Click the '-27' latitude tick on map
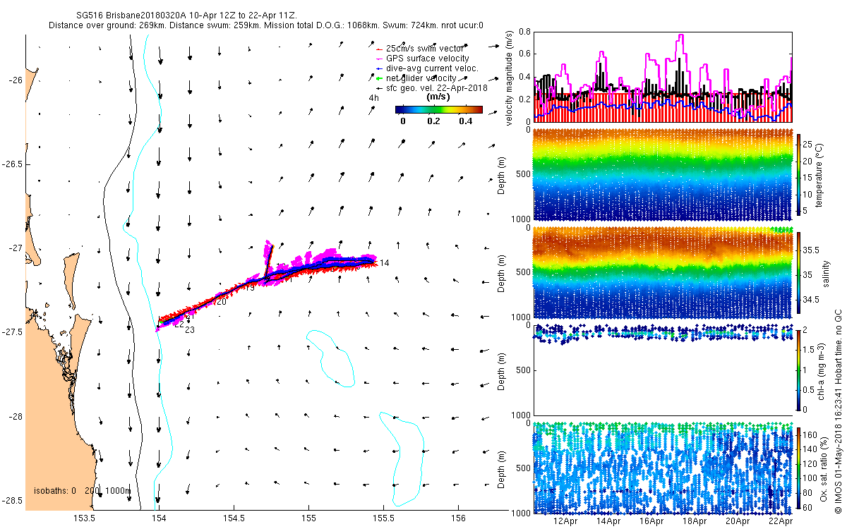The height and width of the screenshot is (529, 847). 16,248
